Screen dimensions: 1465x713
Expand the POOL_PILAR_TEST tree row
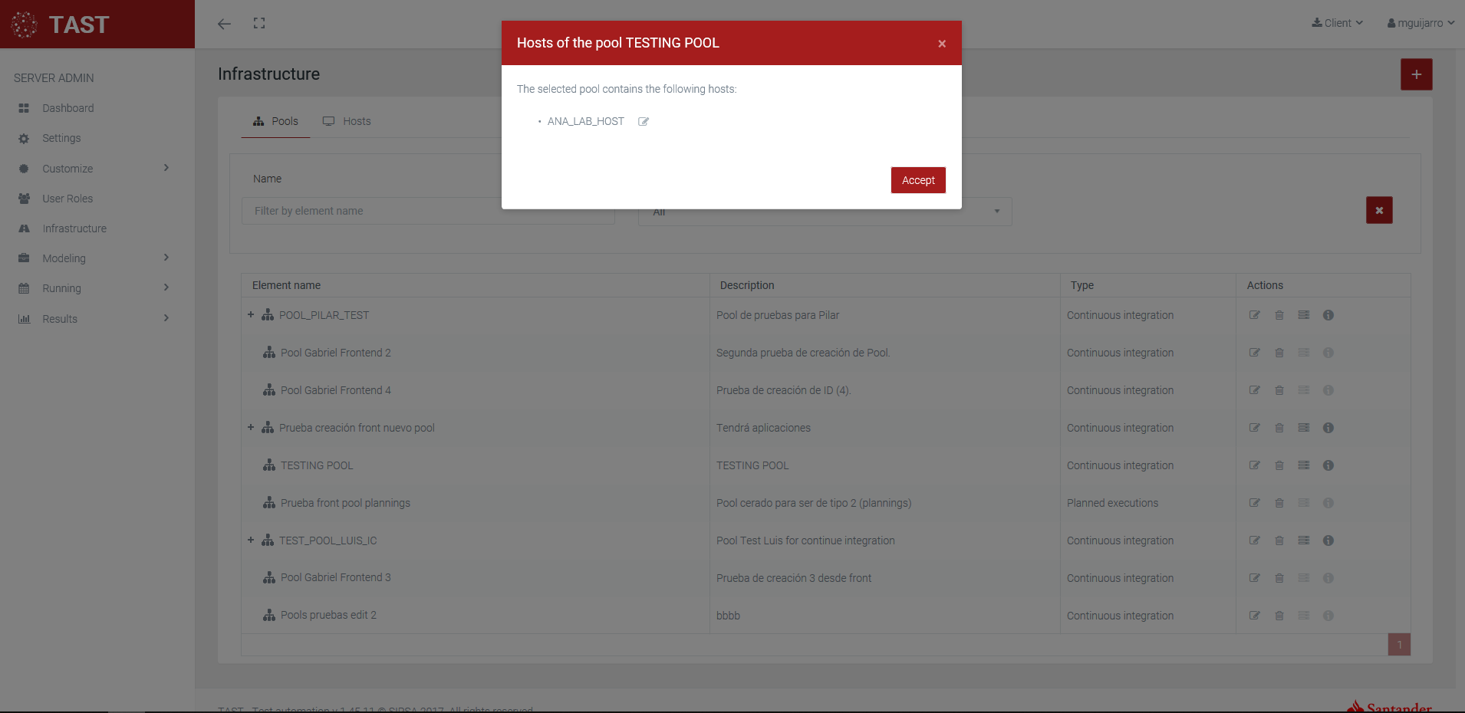[x=251, y=315]
